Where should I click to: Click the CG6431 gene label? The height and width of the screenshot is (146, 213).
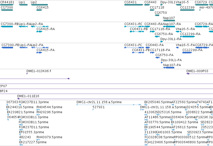pyautogui.click(x=130, y=2)
